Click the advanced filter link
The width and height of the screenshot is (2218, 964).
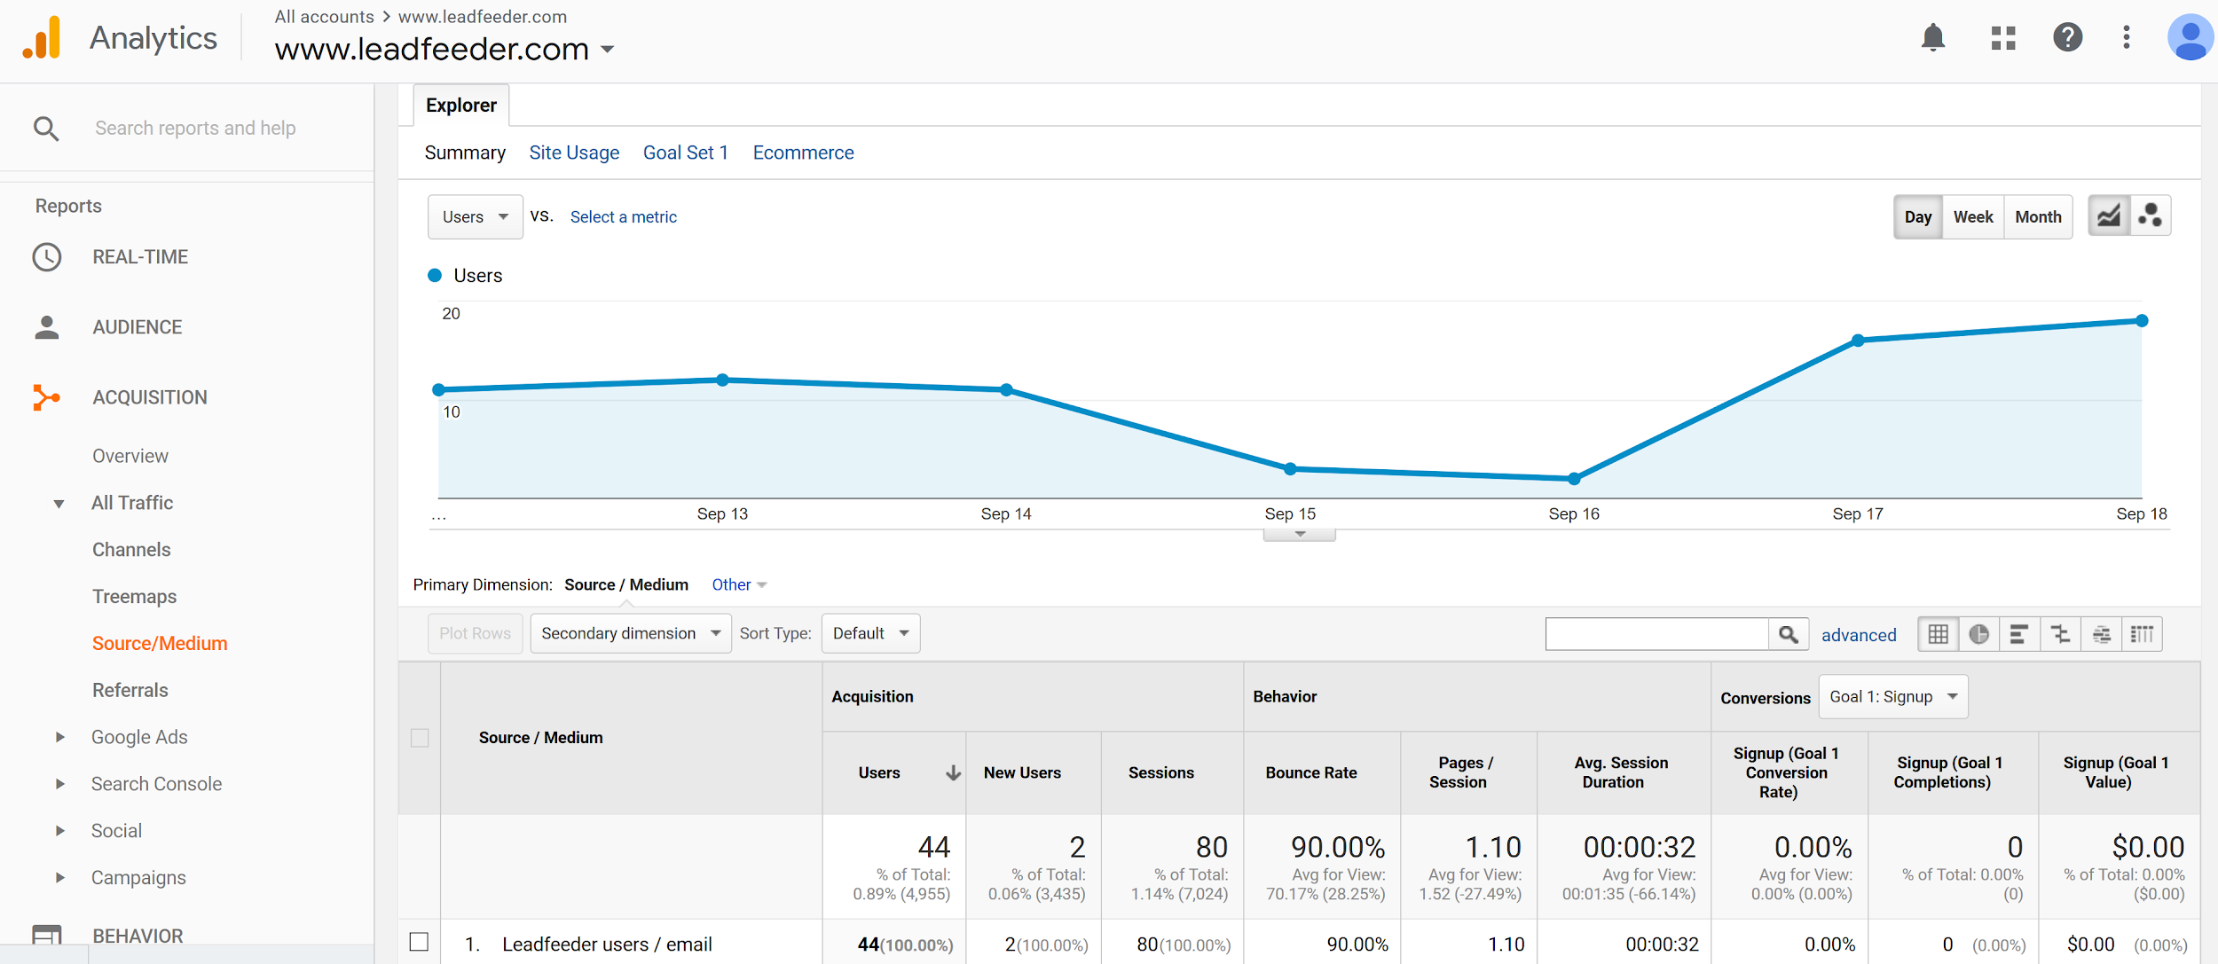tap(1859, 635)
